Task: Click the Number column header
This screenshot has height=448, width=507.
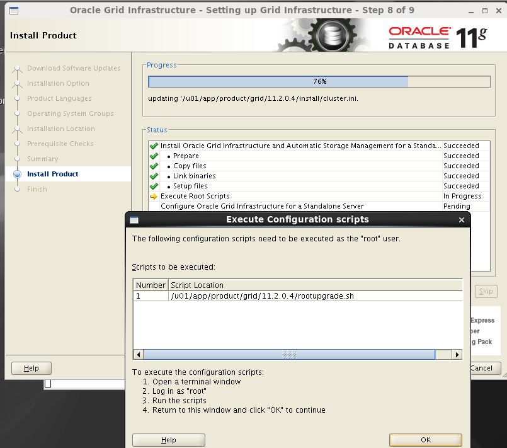Action: 151,285
